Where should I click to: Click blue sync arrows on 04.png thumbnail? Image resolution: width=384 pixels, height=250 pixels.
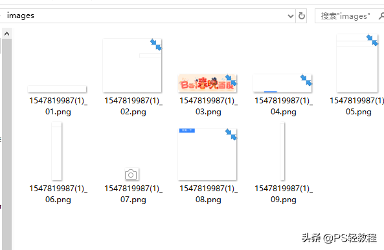point(306,80)
